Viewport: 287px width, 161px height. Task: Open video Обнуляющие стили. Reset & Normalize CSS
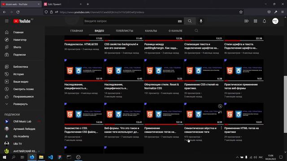point(161,86)
